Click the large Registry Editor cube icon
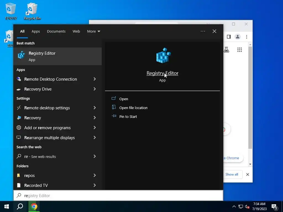Viewport: 283px width, 212px height. pyautogui.click(x=163, y=55)
